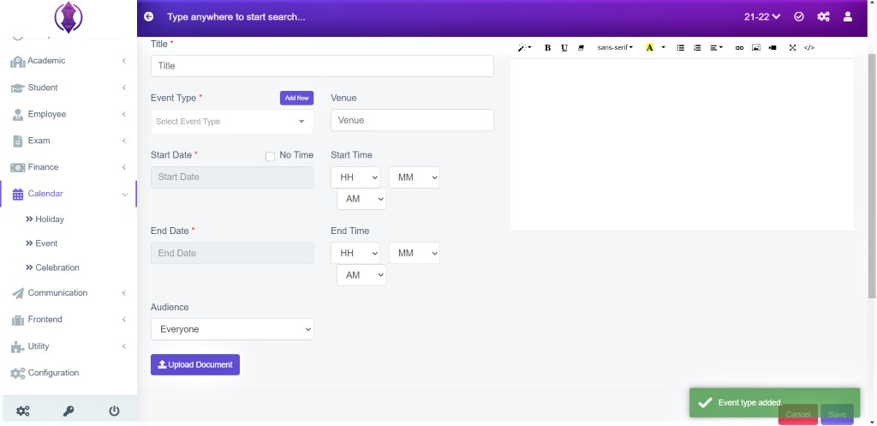Click the search bar placeholder text
The image size is (877, 426).
click(x=236, y=17)
